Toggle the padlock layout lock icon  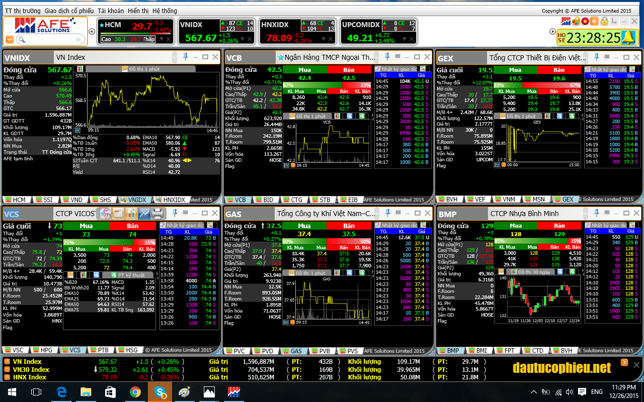tap(604, 21)
